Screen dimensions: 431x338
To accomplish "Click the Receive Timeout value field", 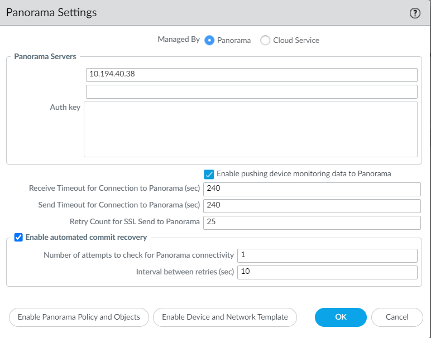I will click(x=312, y=189).
